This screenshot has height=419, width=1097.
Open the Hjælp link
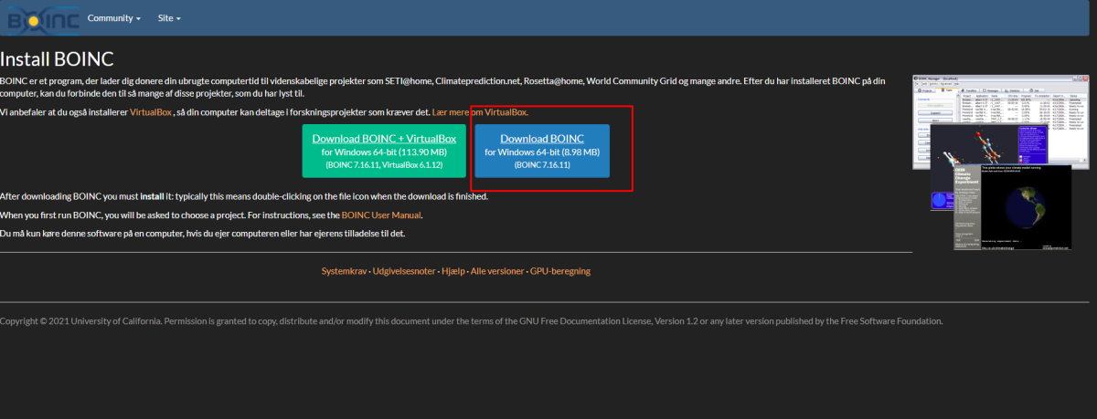click(453, 272)
